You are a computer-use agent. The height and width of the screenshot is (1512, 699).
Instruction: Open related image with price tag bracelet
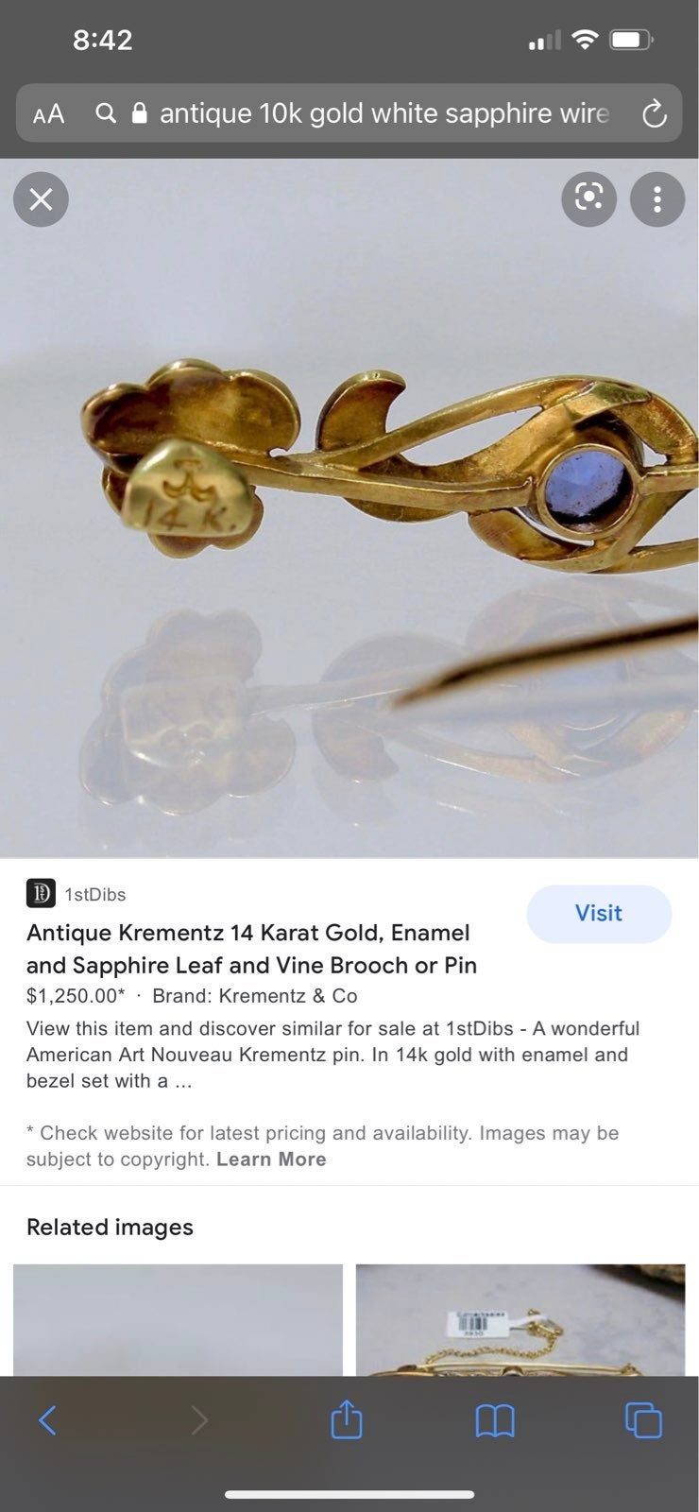[x=520, y=1319]
